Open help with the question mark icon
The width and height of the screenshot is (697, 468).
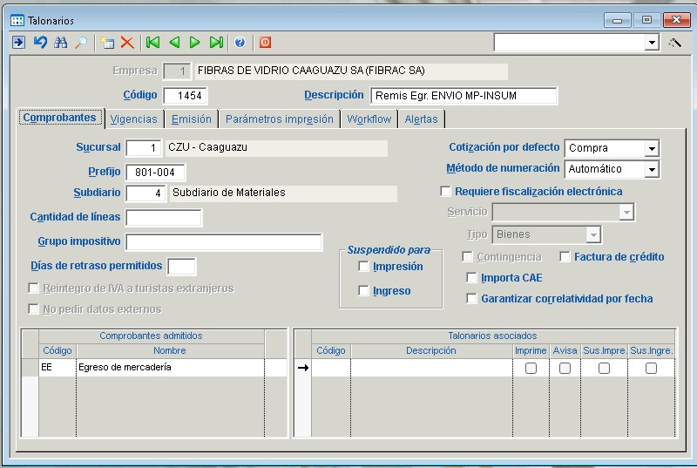[240, 42]
